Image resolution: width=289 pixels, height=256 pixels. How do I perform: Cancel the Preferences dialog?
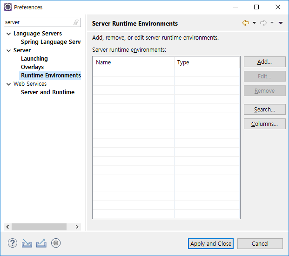(260, 243)
